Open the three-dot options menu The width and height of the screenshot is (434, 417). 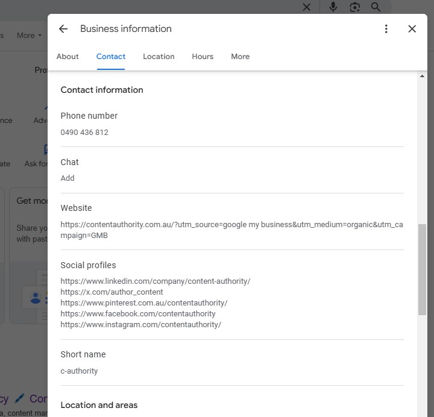[x=386, y=29]
